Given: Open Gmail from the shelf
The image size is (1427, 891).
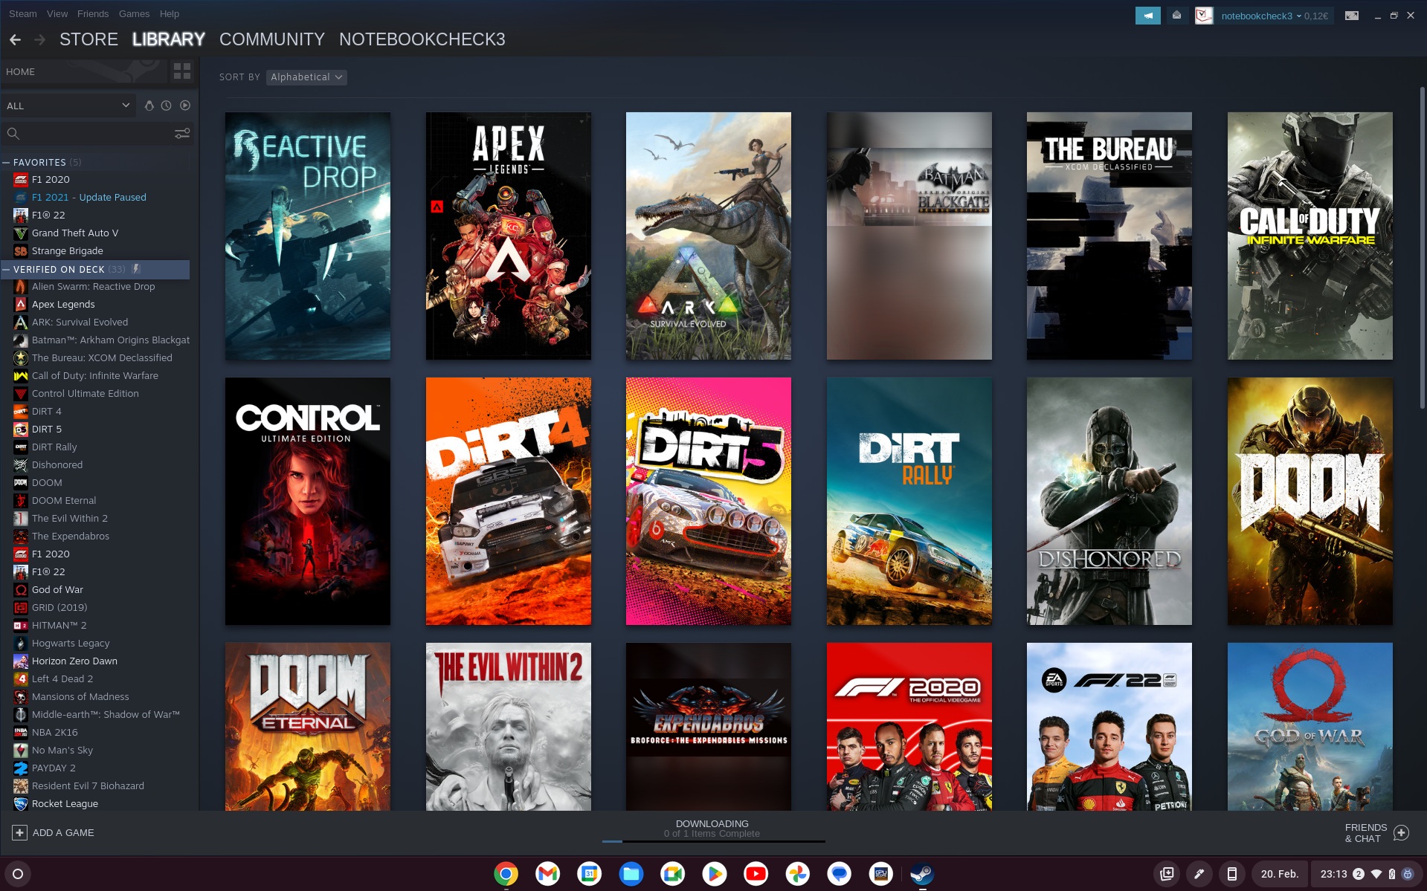Looking at the screenshot, I should pos(547,874).
